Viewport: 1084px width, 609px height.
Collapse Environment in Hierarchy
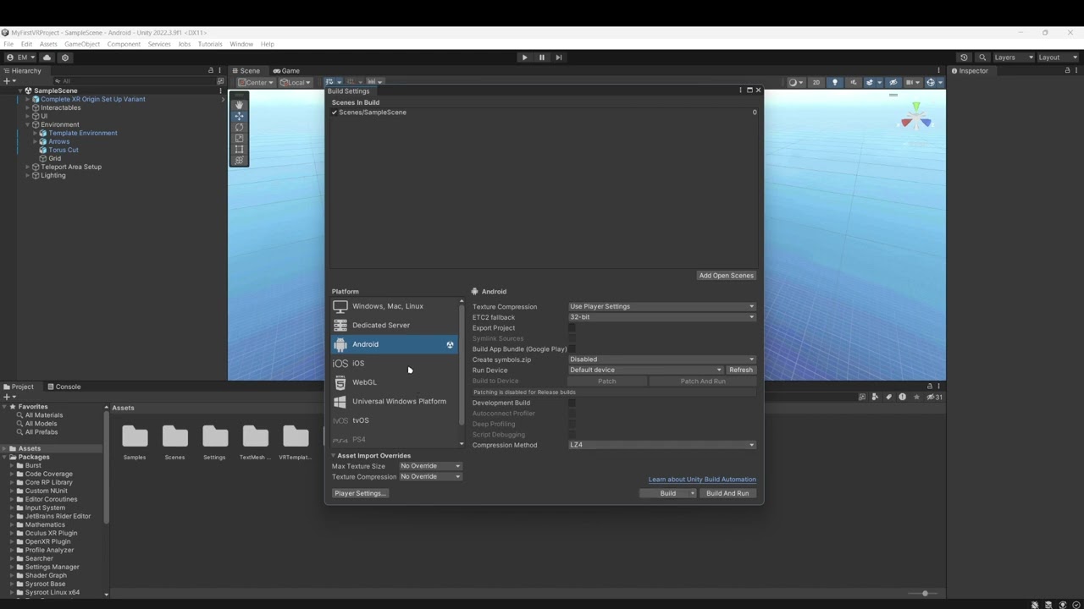27,124
